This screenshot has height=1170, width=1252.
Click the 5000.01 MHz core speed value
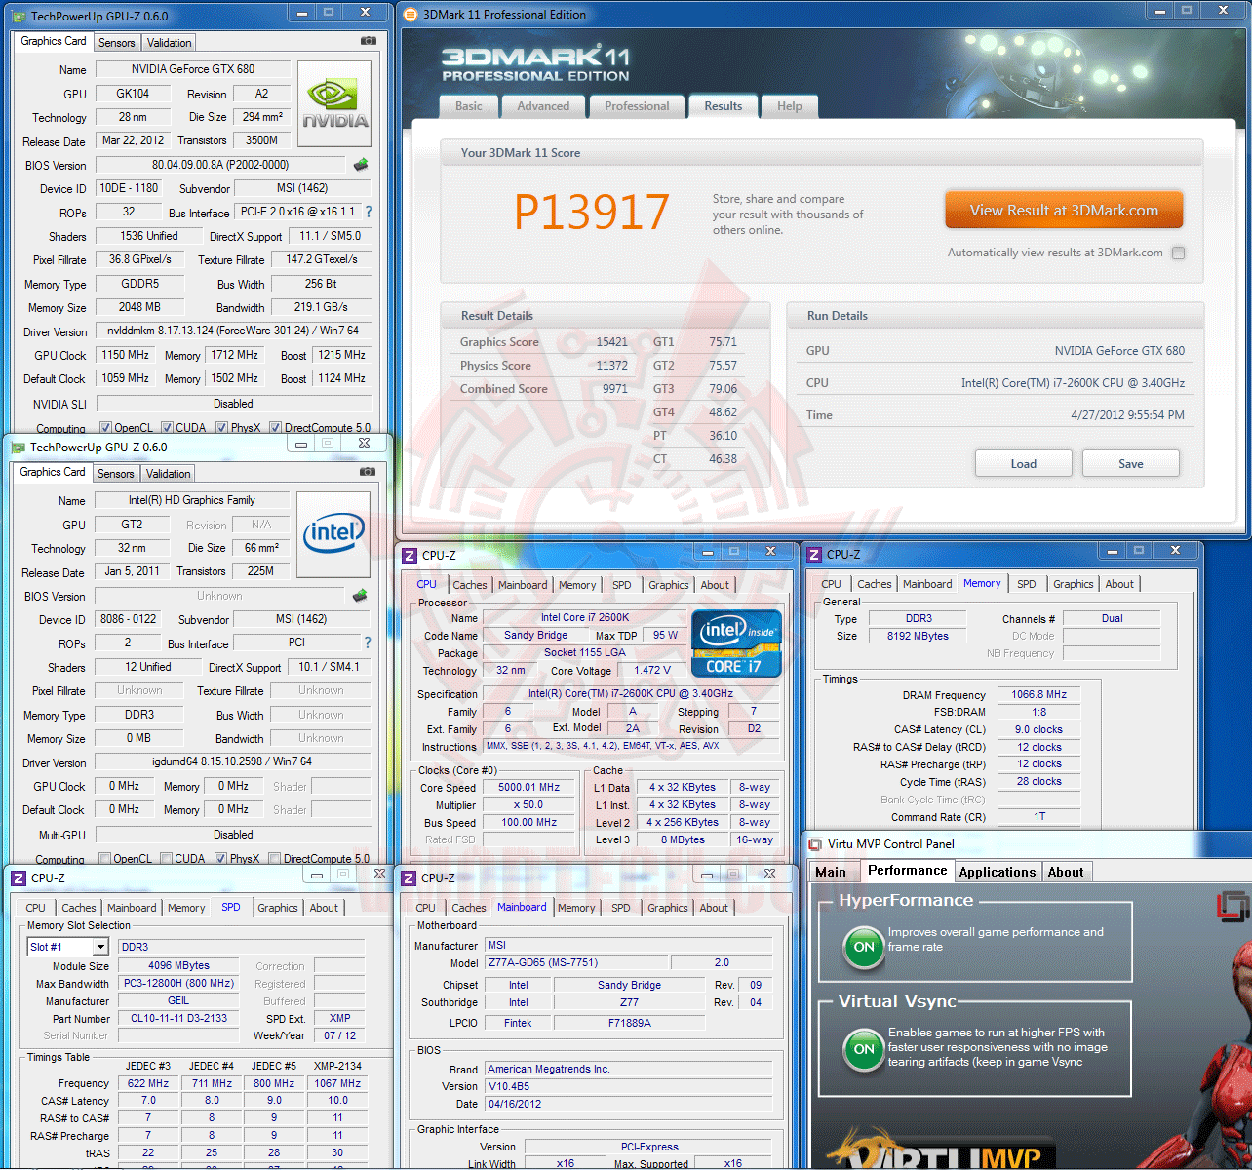(529, 787)
